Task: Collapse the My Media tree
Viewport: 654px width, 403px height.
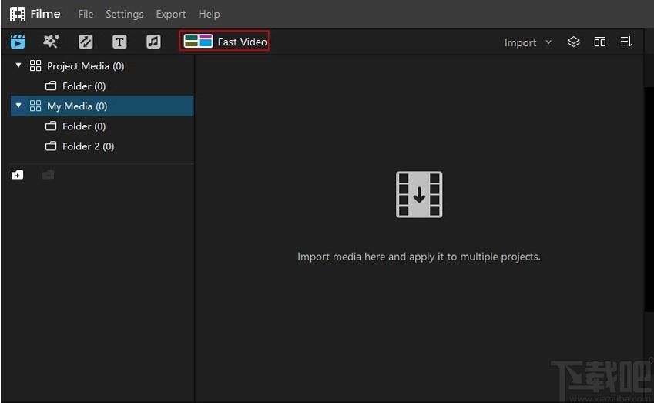Action: pyautogui.click(x=18, y=106)
